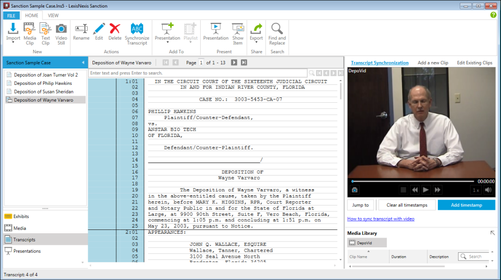Image resolution: width=501 pixels, height=280 pixels.
Task: Expand the Playlist dropdown arrow
Action: tap(190, 42)
